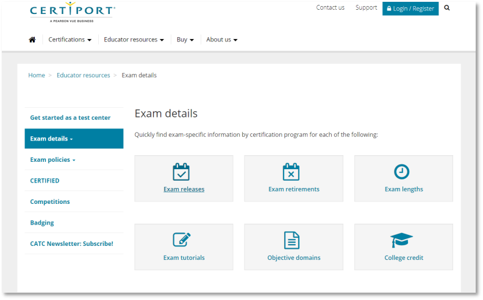
Task: Expand Exam policies in the sidebar
Action: (52, 159)
